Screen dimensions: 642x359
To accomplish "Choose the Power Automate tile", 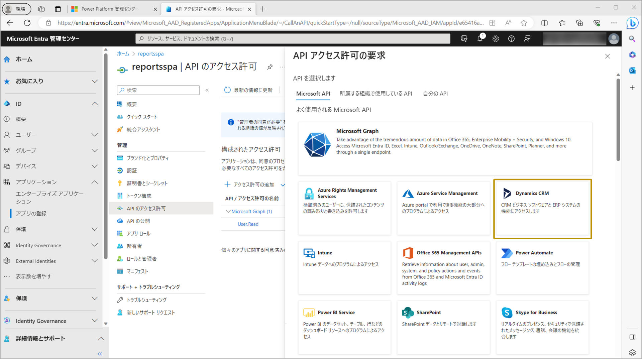I will point(542,268).
